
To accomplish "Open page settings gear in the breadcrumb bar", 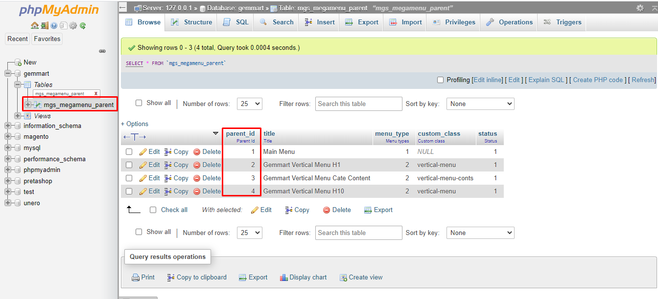I will [x=640, y=8].
